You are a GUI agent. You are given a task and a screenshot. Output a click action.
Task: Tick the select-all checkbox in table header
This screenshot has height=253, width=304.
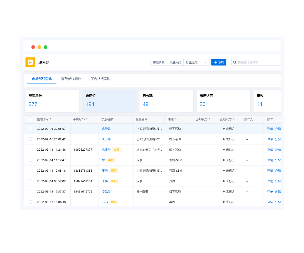click(x=31, y=119)
